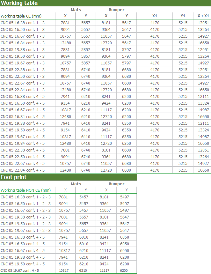Screen dimensions: 211x274
Task: Click the 'X1' column header
Action: [x=155, y=16]
